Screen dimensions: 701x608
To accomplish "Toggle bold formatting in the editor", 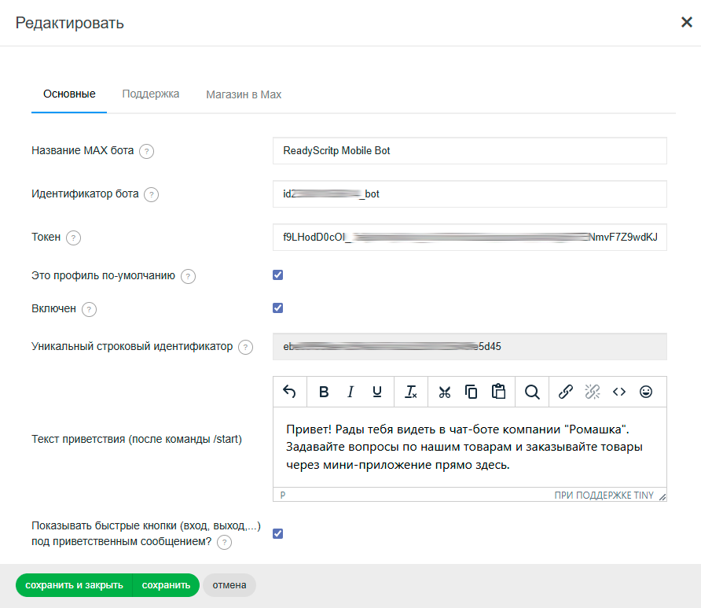I will point(324,392).
